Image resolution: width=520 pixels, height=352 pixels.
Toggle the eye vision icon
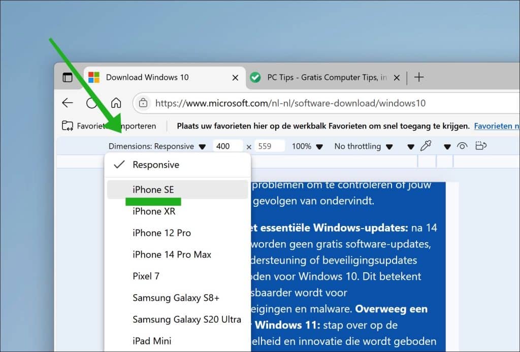[x=462, y=146]
